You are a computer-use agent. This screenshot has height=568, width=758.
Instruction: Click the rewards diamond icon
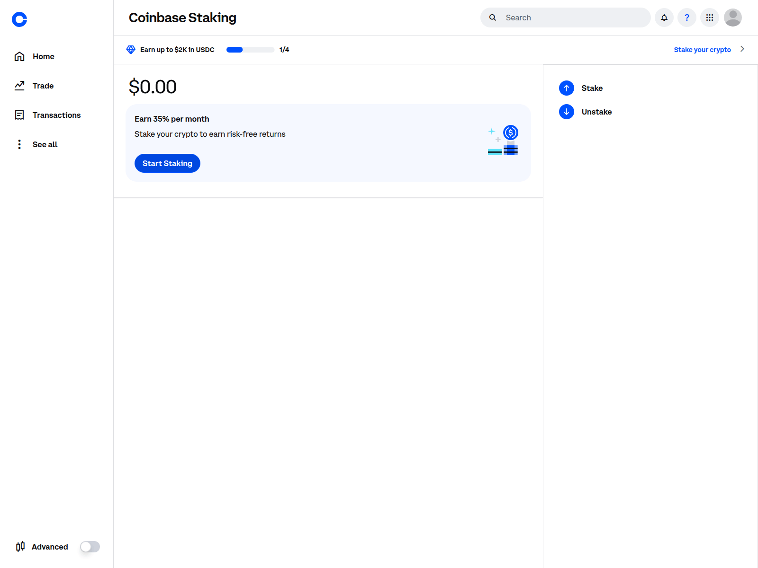click(131, 50)
